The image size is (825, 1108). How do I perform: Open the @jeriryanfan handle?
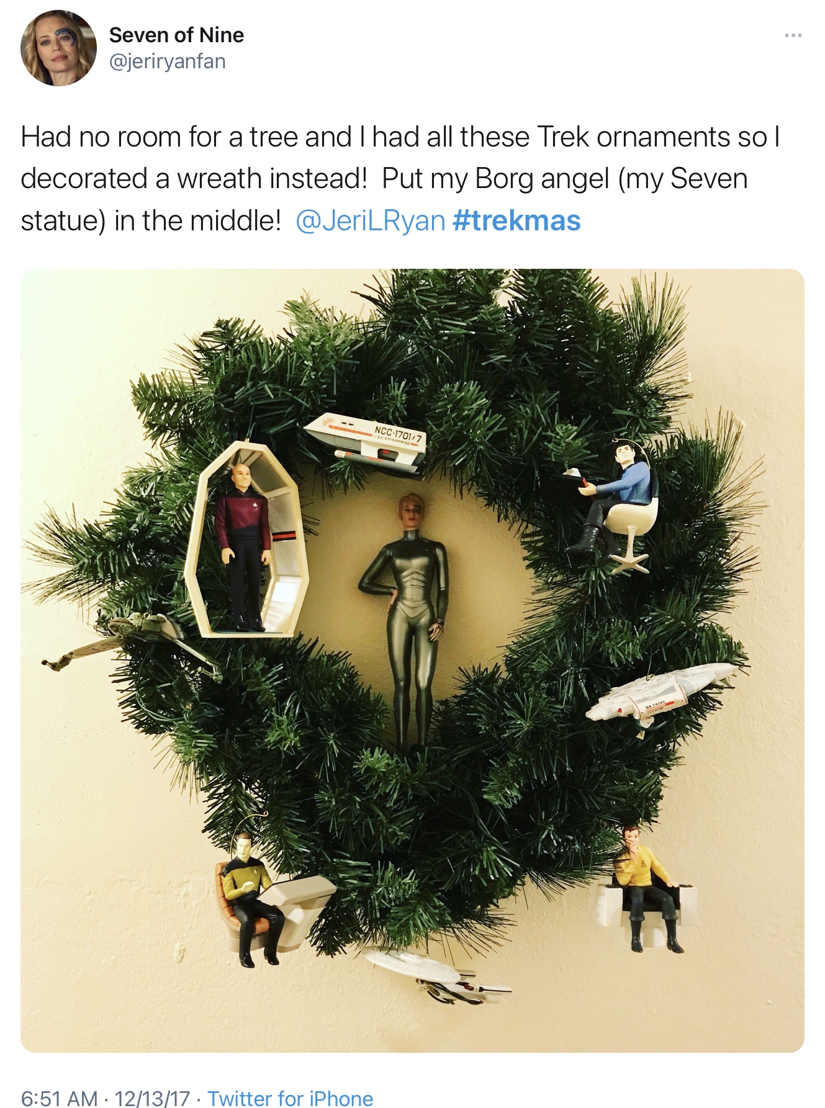pyautogui.click(x=168, y=61)
